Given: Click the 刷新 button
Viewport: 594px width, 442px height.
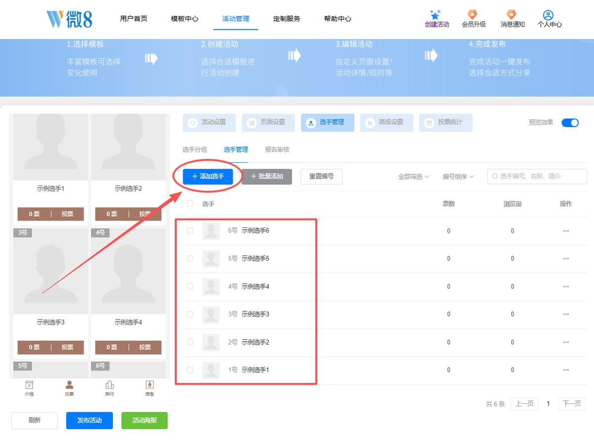Looking at the screenshot, I should tap(35, 420).
